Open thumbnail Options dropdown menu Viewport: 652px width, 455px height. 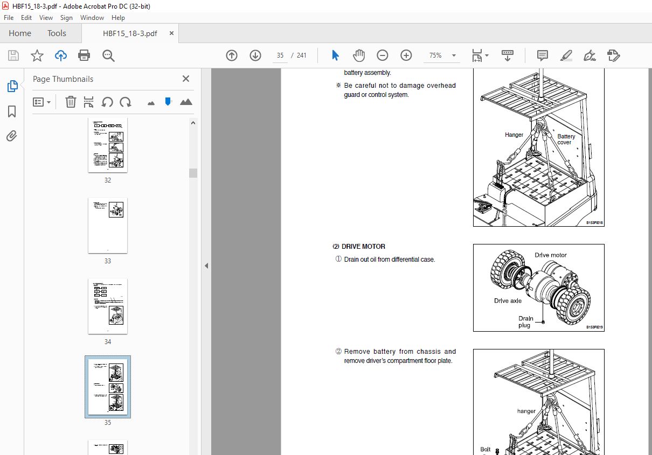point(41,102)
